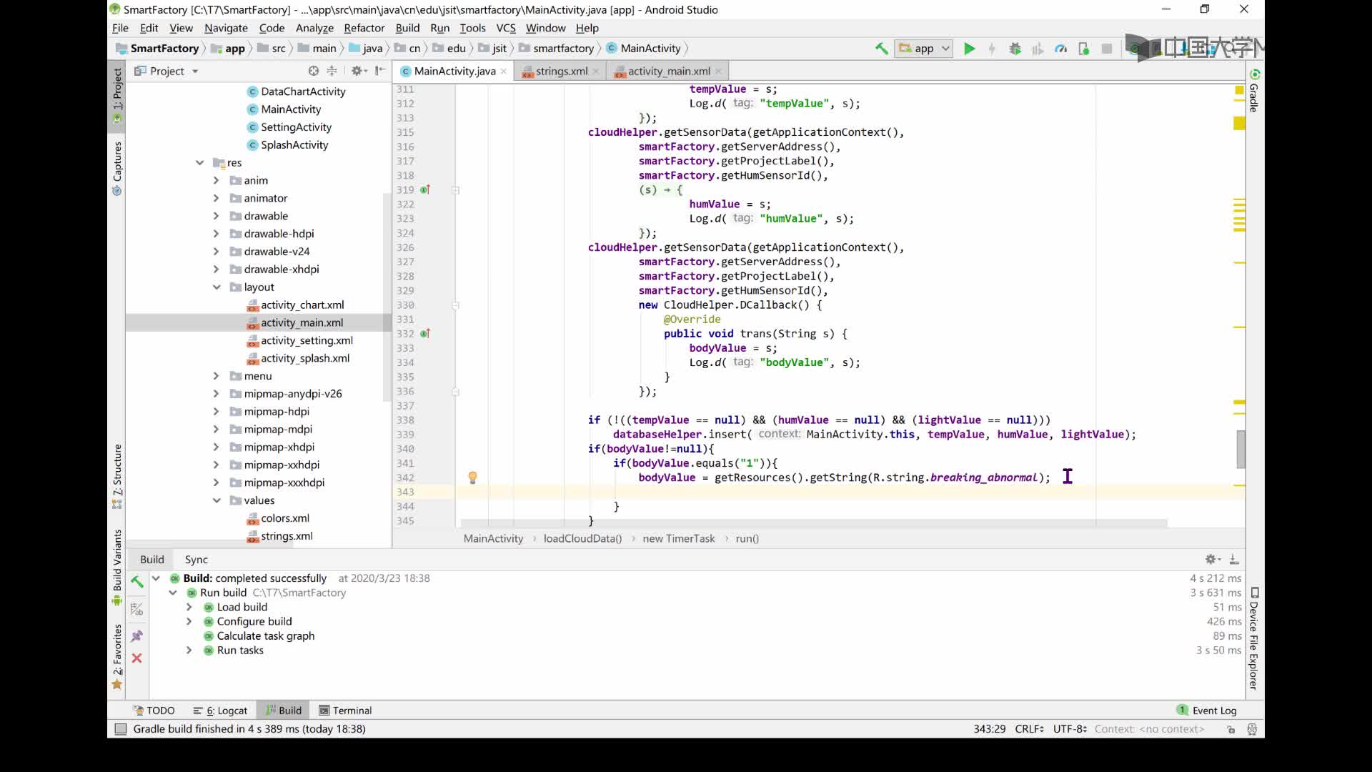Click the intention lightbulb on line 342
The height and width of the screenshot is (772, 1372).
pyautogui.click(x=472, y=477)
